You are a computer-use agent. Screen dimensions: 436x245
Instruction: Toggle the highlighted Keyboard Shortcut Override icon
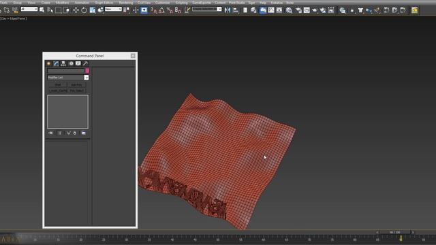pyautogui.click(x=144, y=10)
